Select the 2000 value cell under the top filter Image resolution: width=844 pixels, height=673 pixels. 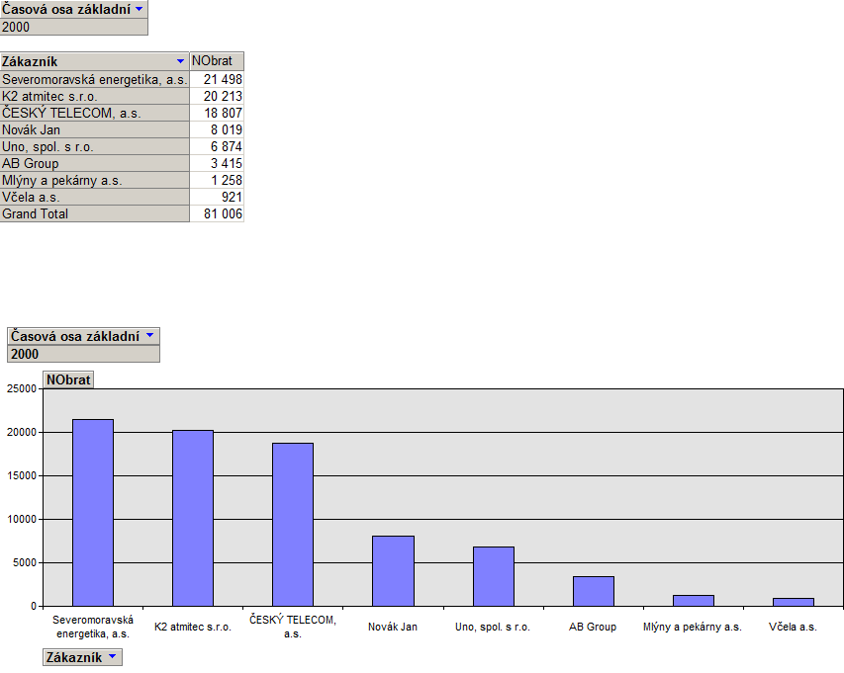[x=74, y=27]
